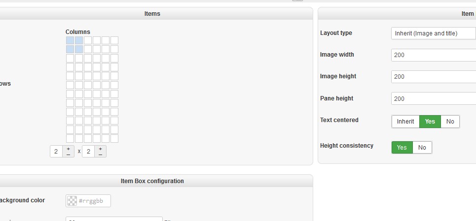The height and width of the screenshot is (221, 476).
Task: Enable Text centered with the Yes option
Action: coord(430,122)
